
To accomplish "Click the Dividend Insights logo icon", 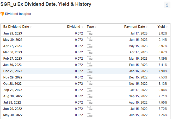I will click(x=2, y=14).
